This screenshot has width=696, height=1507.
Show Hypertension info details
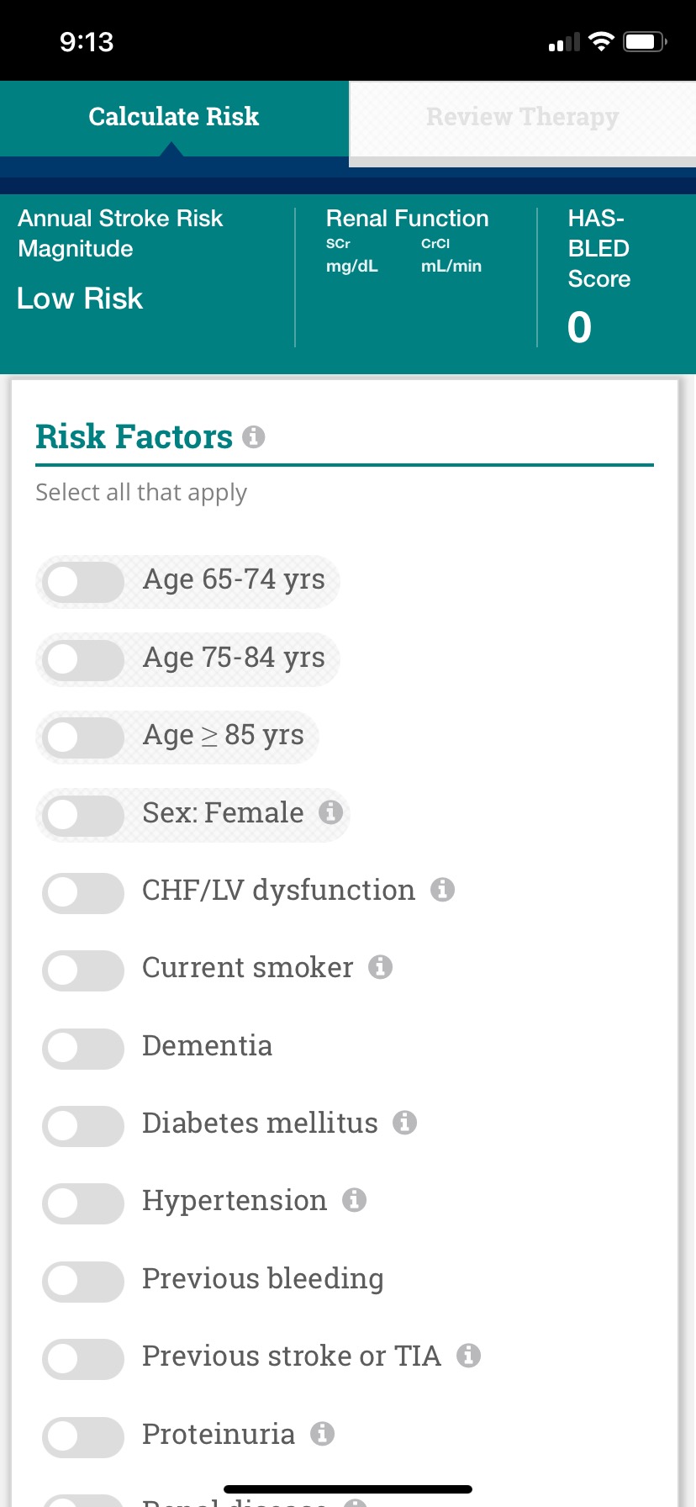[355, 1200]
